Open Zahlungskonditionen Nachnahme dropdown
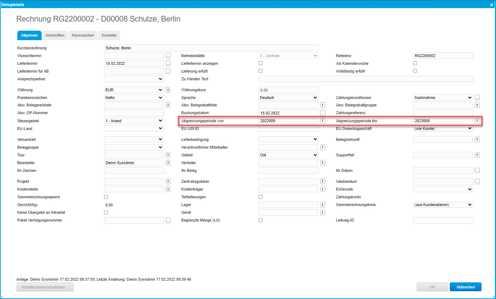 pos(443,98)
